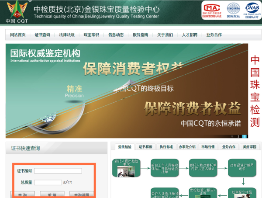Click the 查询 button
The width and height of the screenshot is (262, 198).
[x=23, y=195]
